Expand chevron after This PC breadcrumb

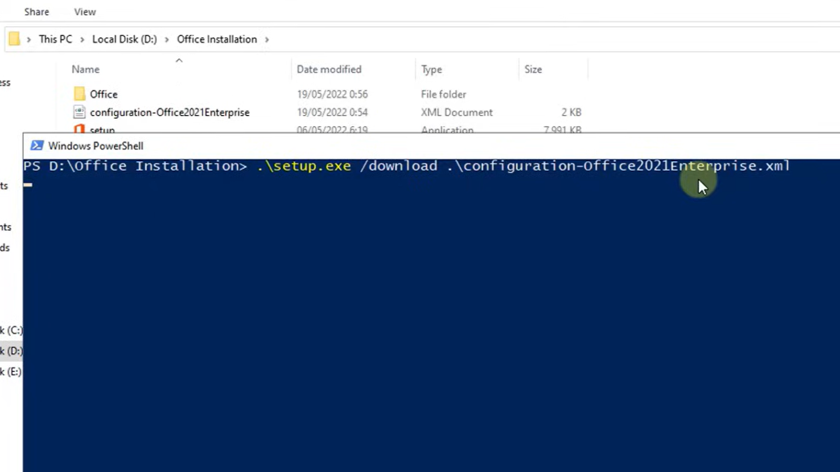(82, 40)
